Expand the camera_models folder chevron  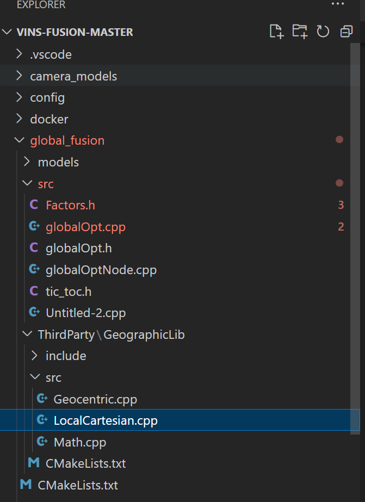click(x=20, y=76)
